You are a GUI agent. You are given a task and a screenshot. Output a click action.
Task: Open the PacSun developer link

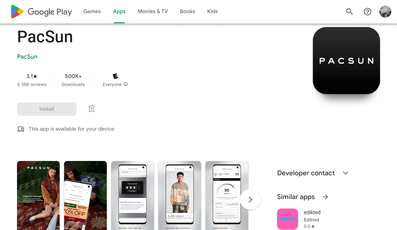(x=27, y=56)
